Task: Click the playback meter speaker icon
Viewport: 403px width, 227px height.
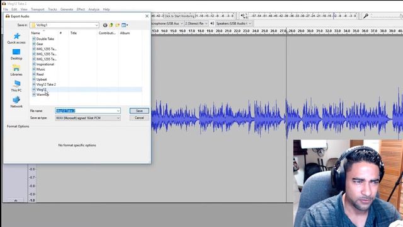Action: (242, 16)
